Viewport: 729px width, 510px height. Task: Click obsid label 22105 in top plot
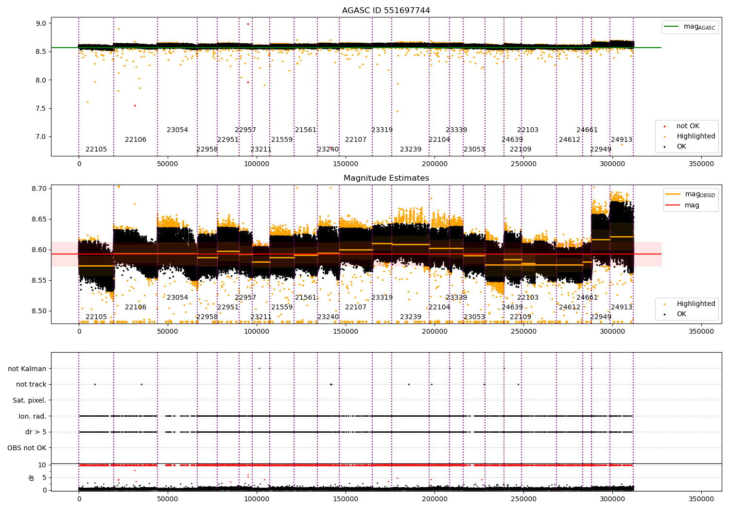[96, 150]
